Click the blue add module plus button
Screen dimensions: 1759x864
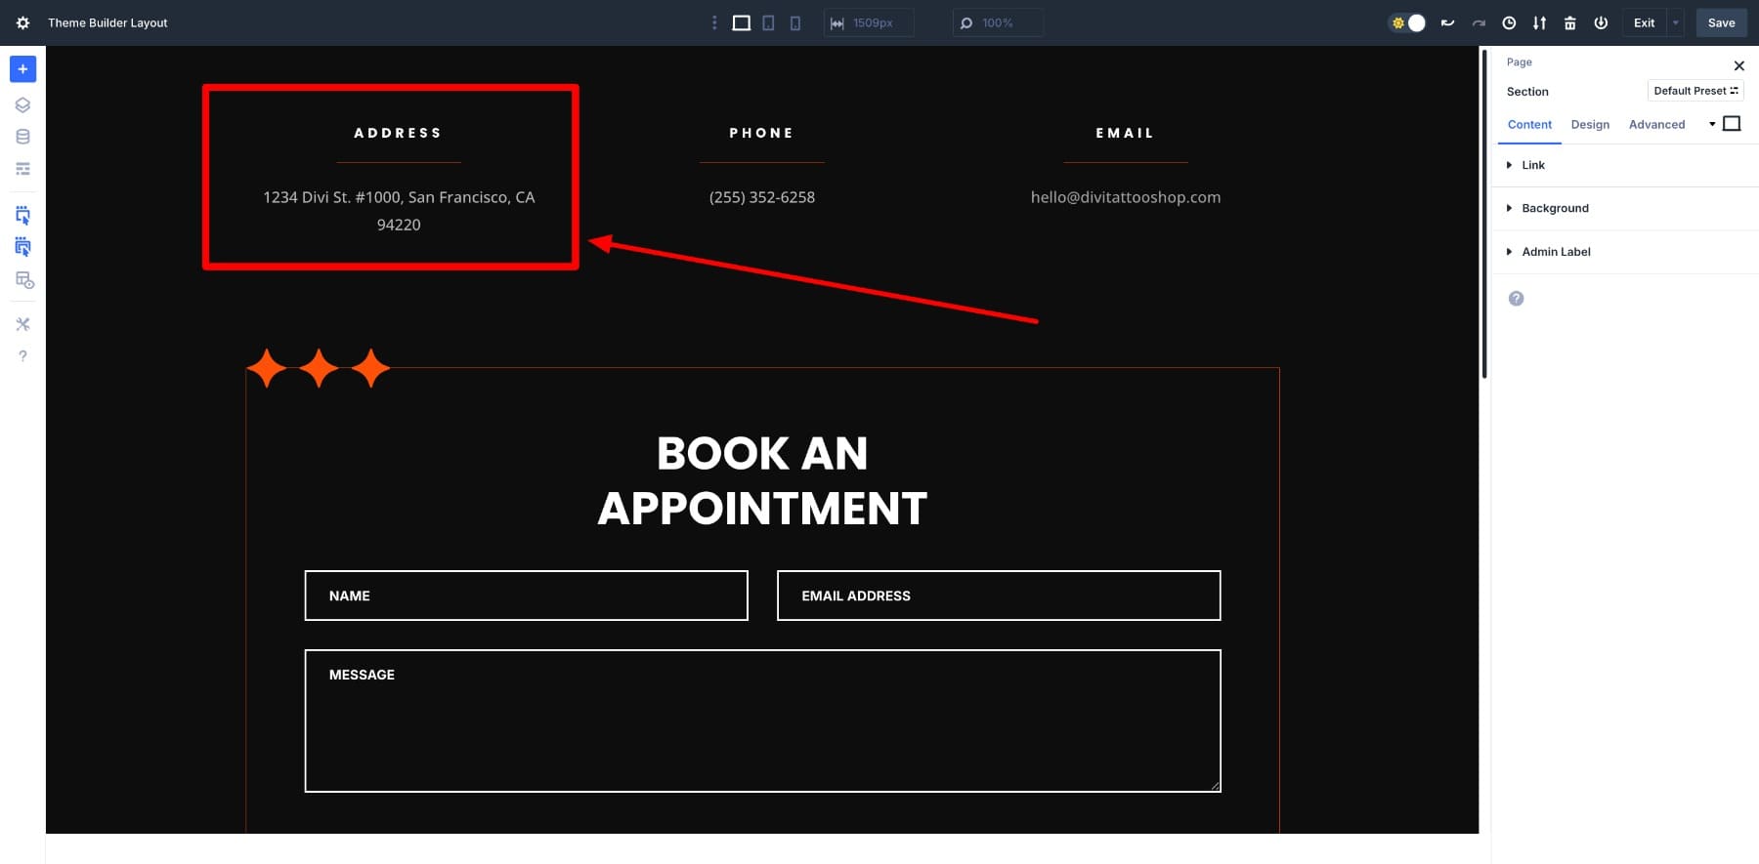pyautogui.click(x=22, y=69)
